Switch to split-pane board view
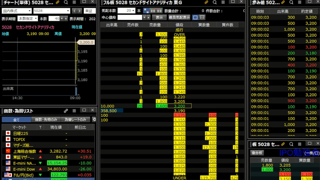 pos(202,17)
